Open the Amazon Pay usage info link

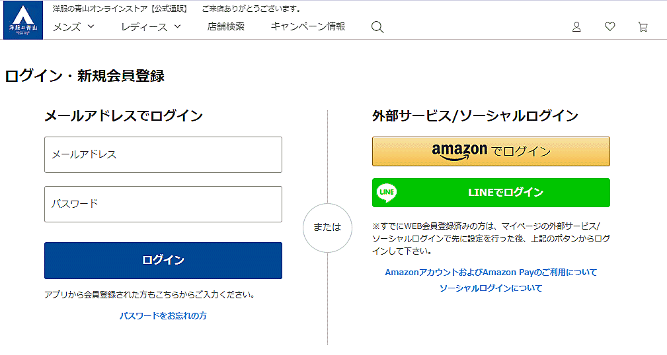(490, 272)
